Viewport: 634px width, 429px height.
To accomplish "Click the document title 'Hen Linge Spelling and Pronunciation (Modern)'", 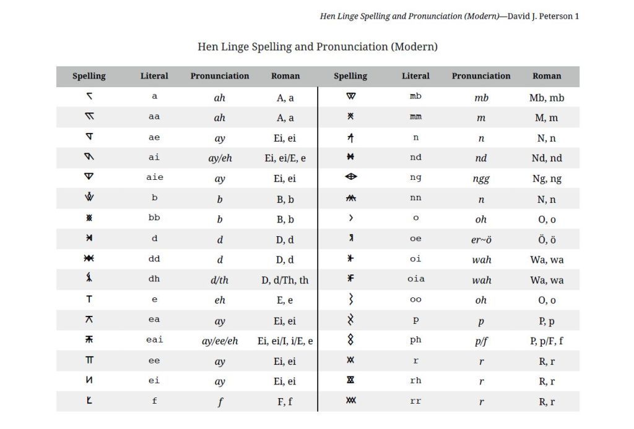I will (318, 46).
